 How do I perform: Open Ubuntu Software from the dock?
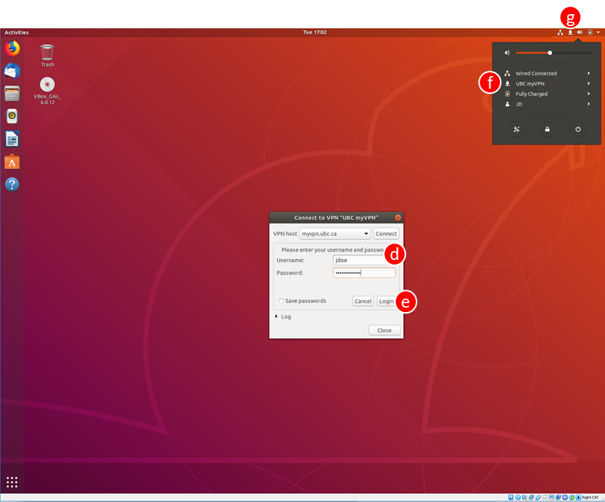(12, 162)
